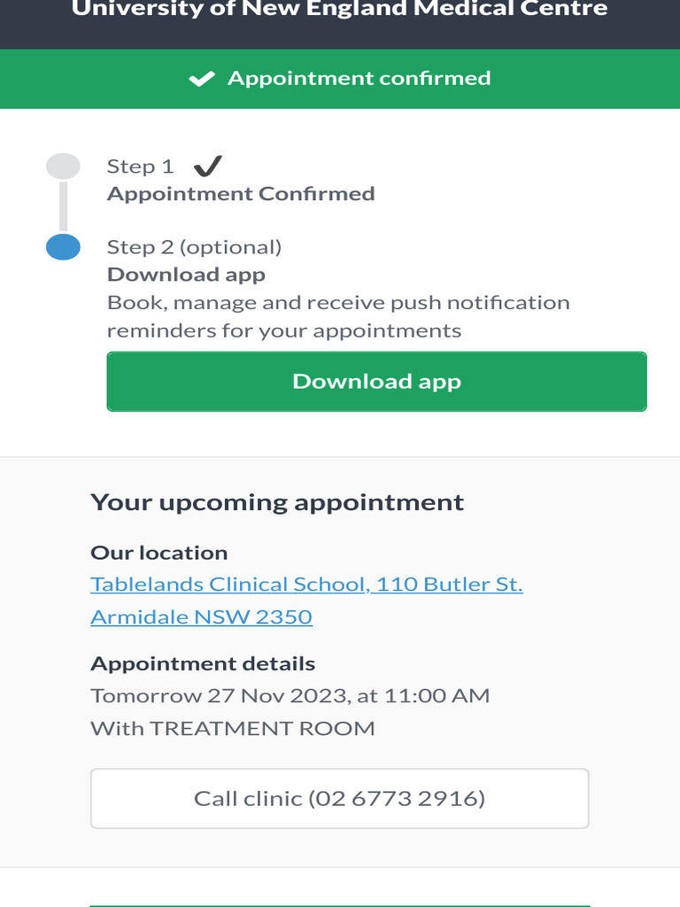Click the With TREATMENT ROOM text
Image resolution: width=680 pixels, height=907 pixels.
(233, 728)
